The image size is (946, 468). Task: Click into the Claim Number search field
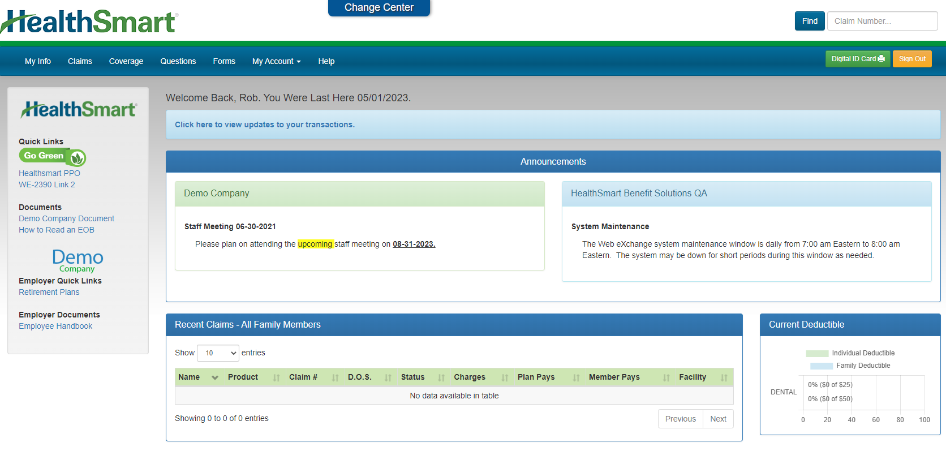tap(882, 21)
